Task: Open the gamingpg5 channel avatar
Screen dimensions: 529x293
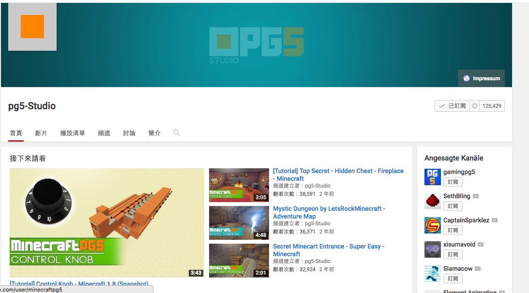Action: click(433, 177)
